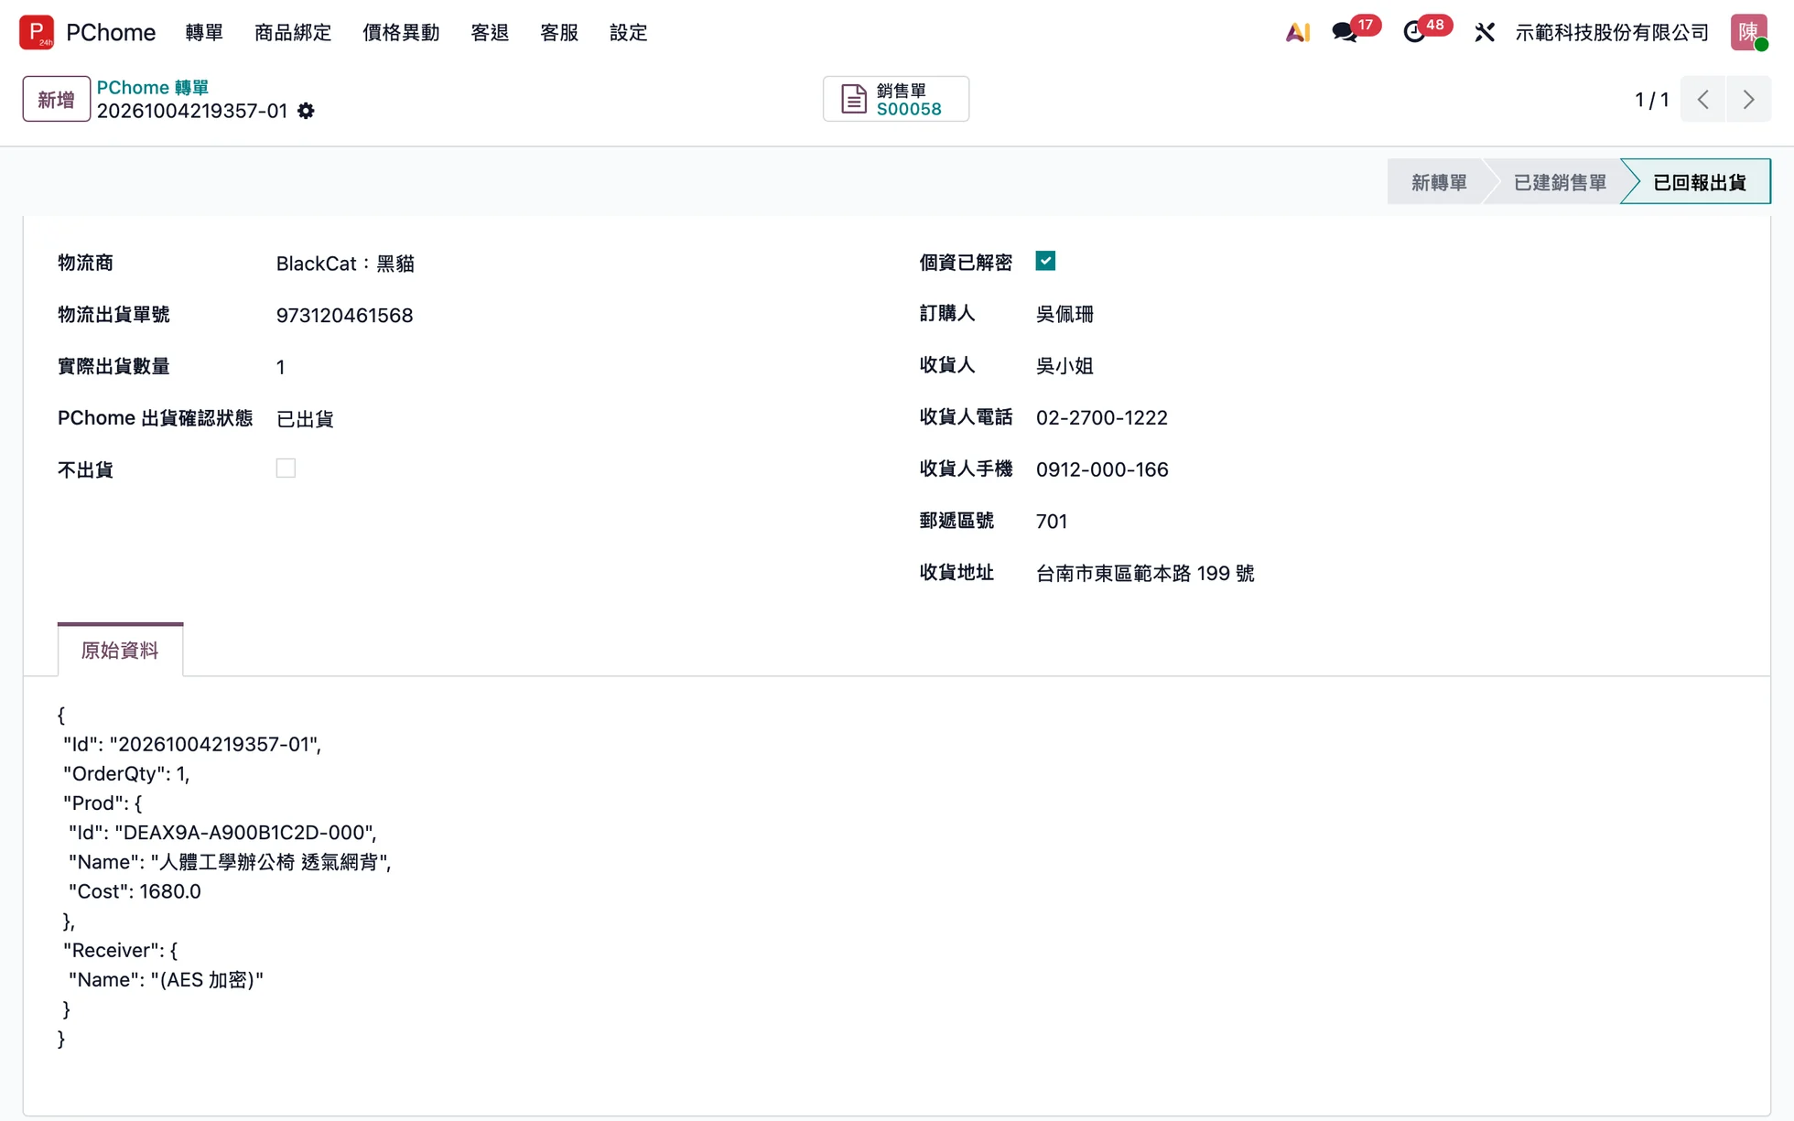
Task: Click JSON line "Cost": 1680.0
Action: click(135, 890)
